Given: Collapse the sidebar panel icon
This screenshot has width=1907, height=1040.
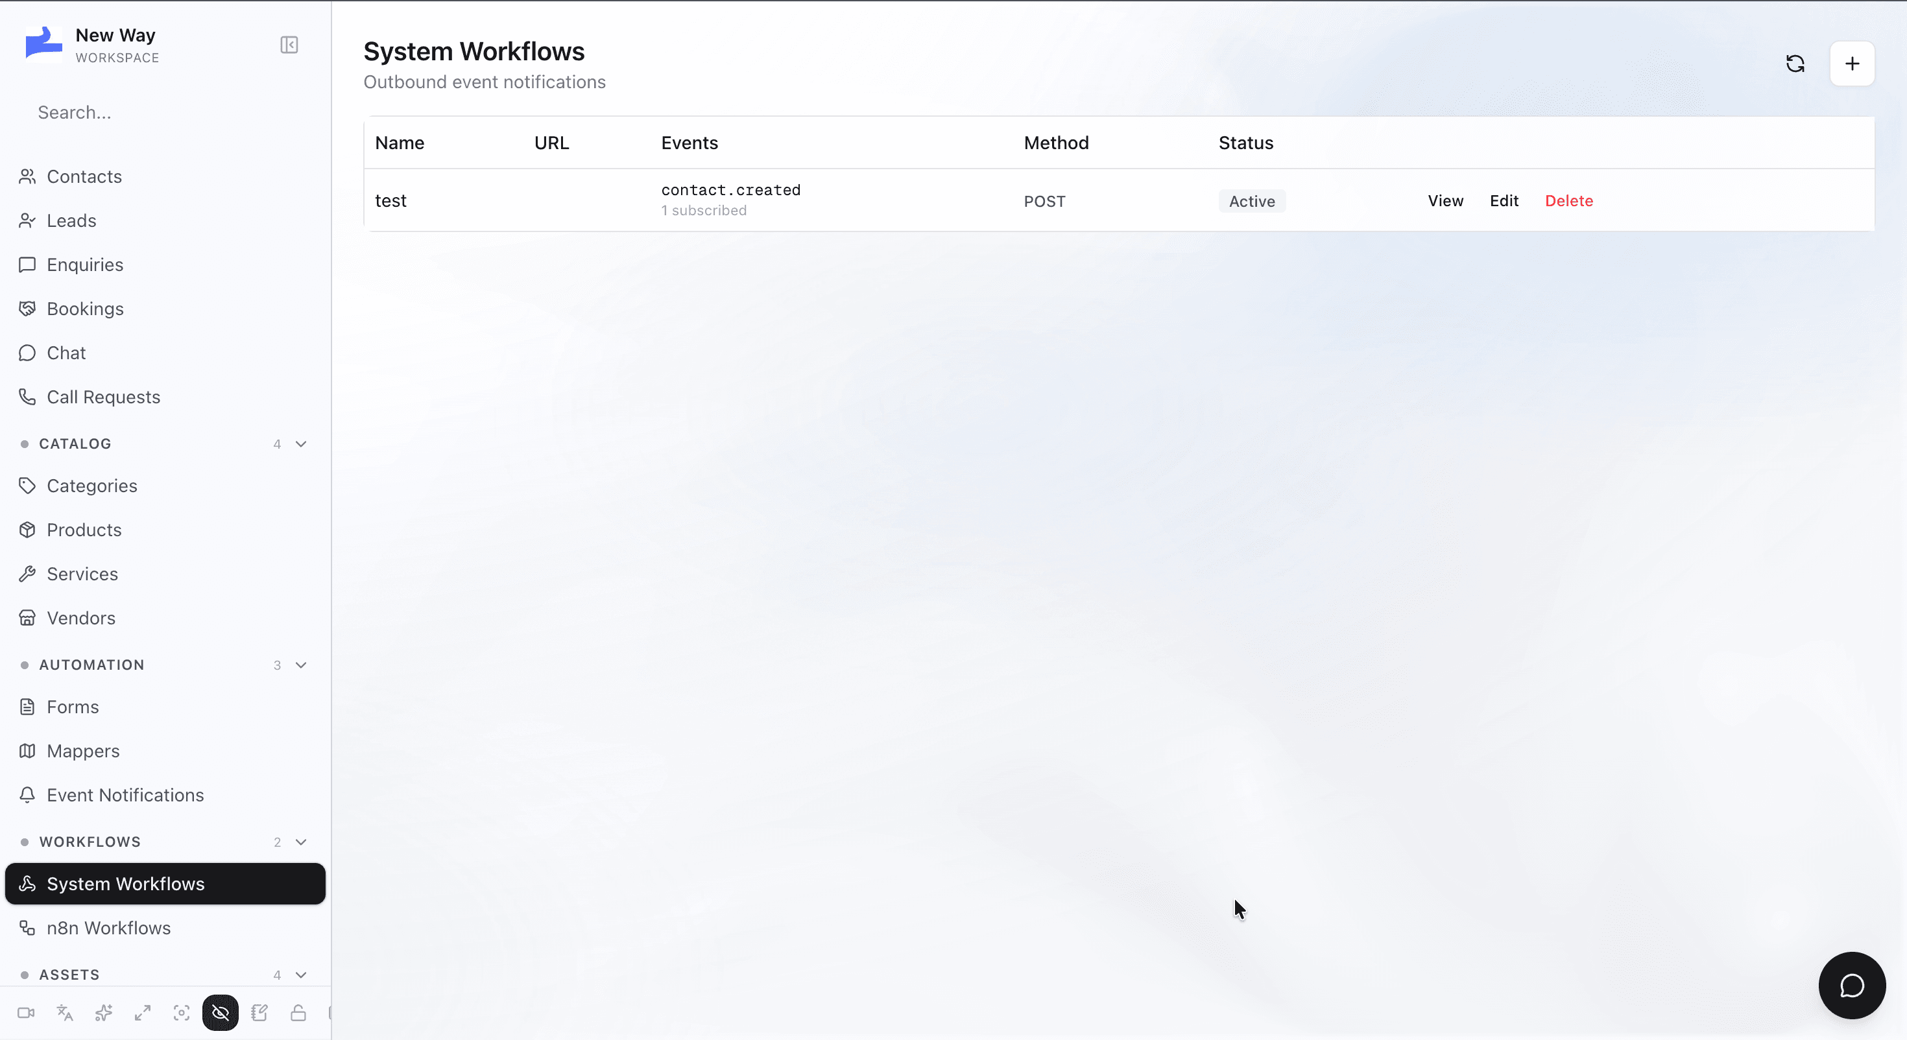Looking at the screenshot, I should coord(289,45).
